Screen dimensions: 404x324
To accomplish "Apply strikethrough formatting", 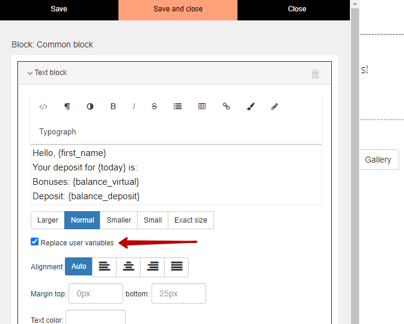I will (x=155, y=106).
